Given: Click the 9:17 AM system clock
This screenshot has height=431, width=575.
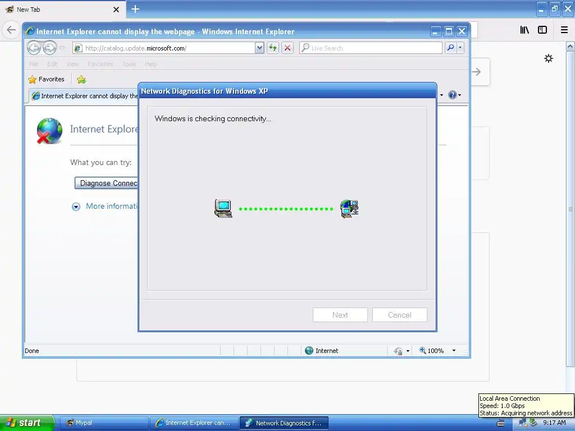Looking at the screenshot, I should (554, 423).
